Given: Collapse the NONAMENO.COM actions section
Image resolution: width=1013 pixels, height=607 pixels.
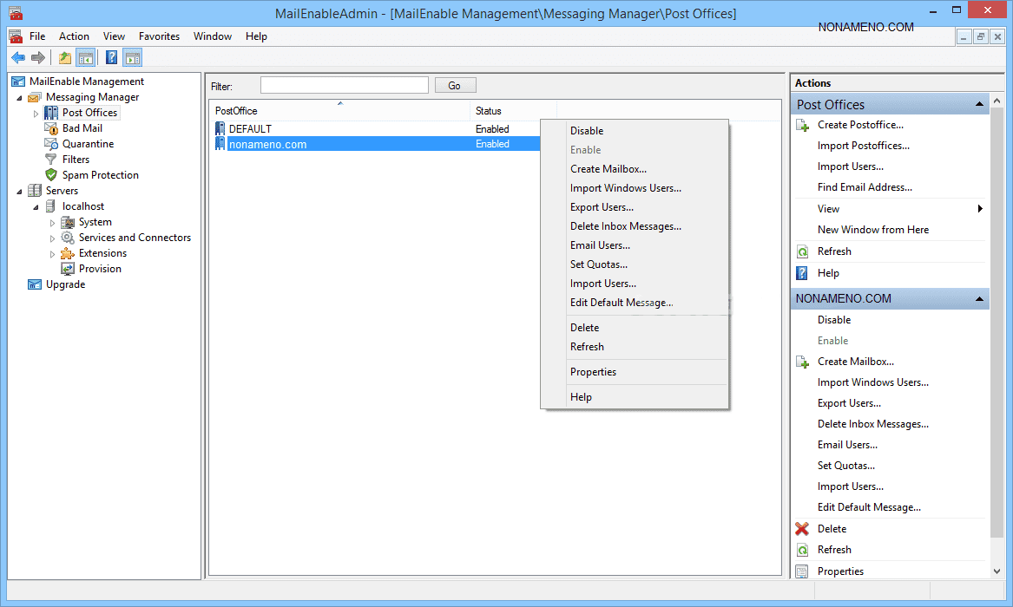Looking at the screenshot, I should (x=979, y=299).
